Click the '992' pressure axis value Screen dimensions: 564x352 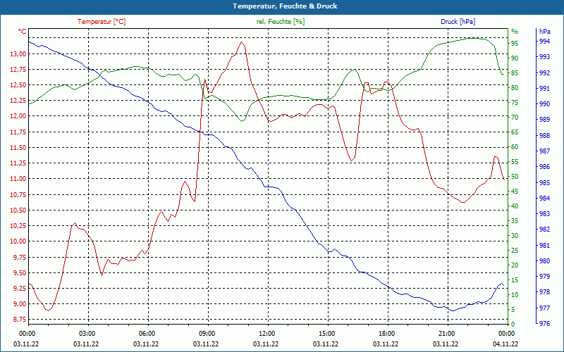click(544, 73)
